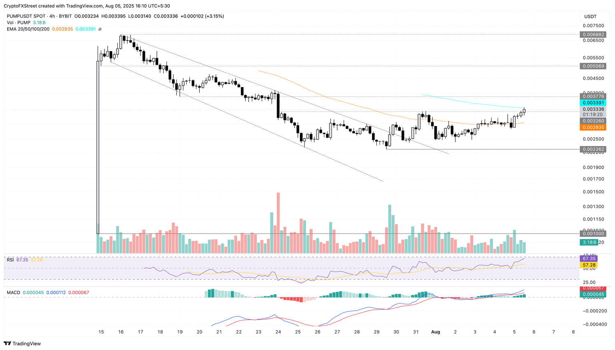Open the EMA 20/50/100/200 indicator legend

(28, 29)
